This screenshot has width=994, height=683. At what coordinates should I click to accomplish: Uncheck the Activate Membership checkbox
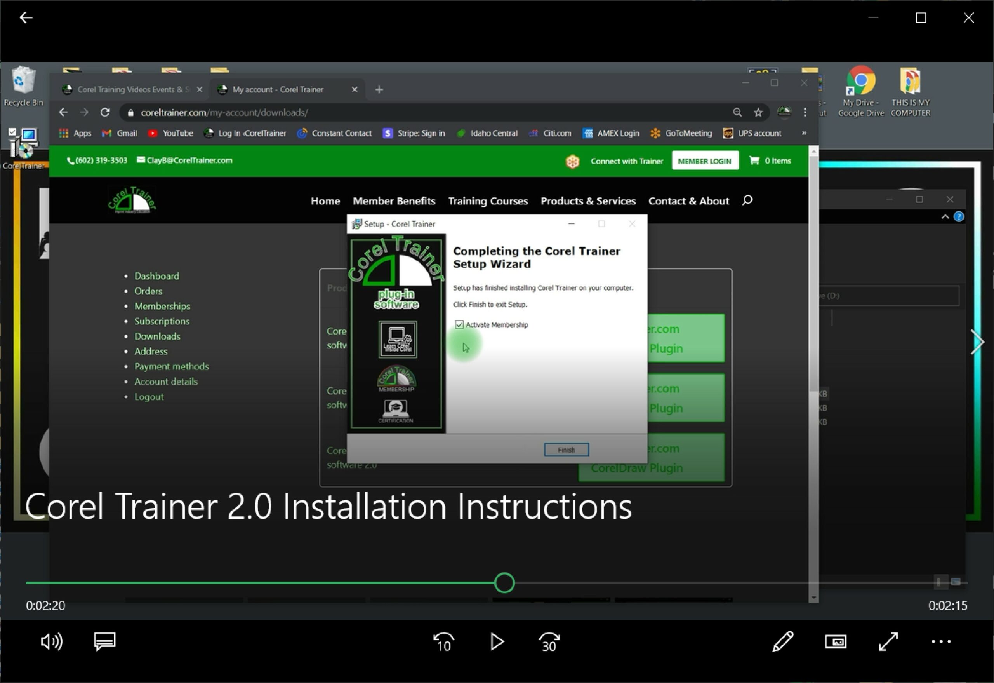pos(459,324)
